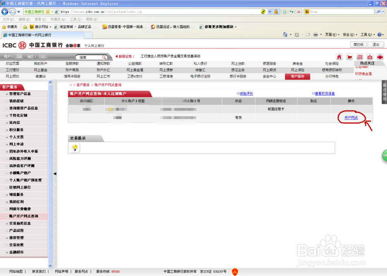The height and width of the screenshot is (276, 387).
Task: Open the 我的账户 navigation tab
Action: 41,64
